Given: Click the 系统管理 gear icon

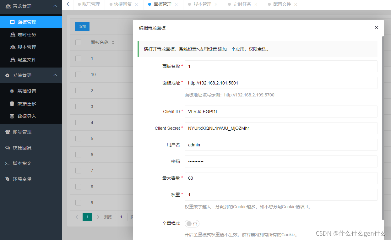Looking at the screenshot, I should (x=7, y=75).
